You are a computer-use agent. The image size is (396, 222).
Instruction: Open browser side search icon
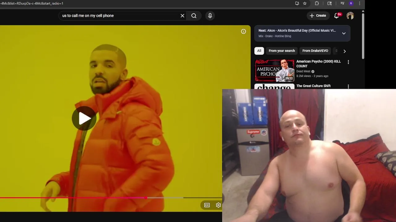coord(329,3)
